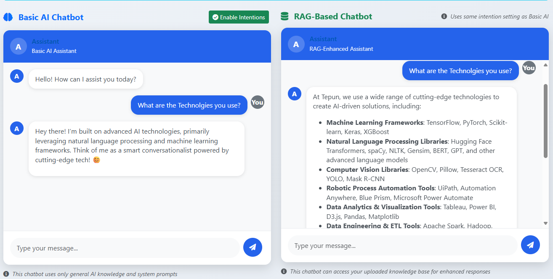
Task: Click the brain icon beside Basic AI Chatbot
Action: (x=8, y=17)
